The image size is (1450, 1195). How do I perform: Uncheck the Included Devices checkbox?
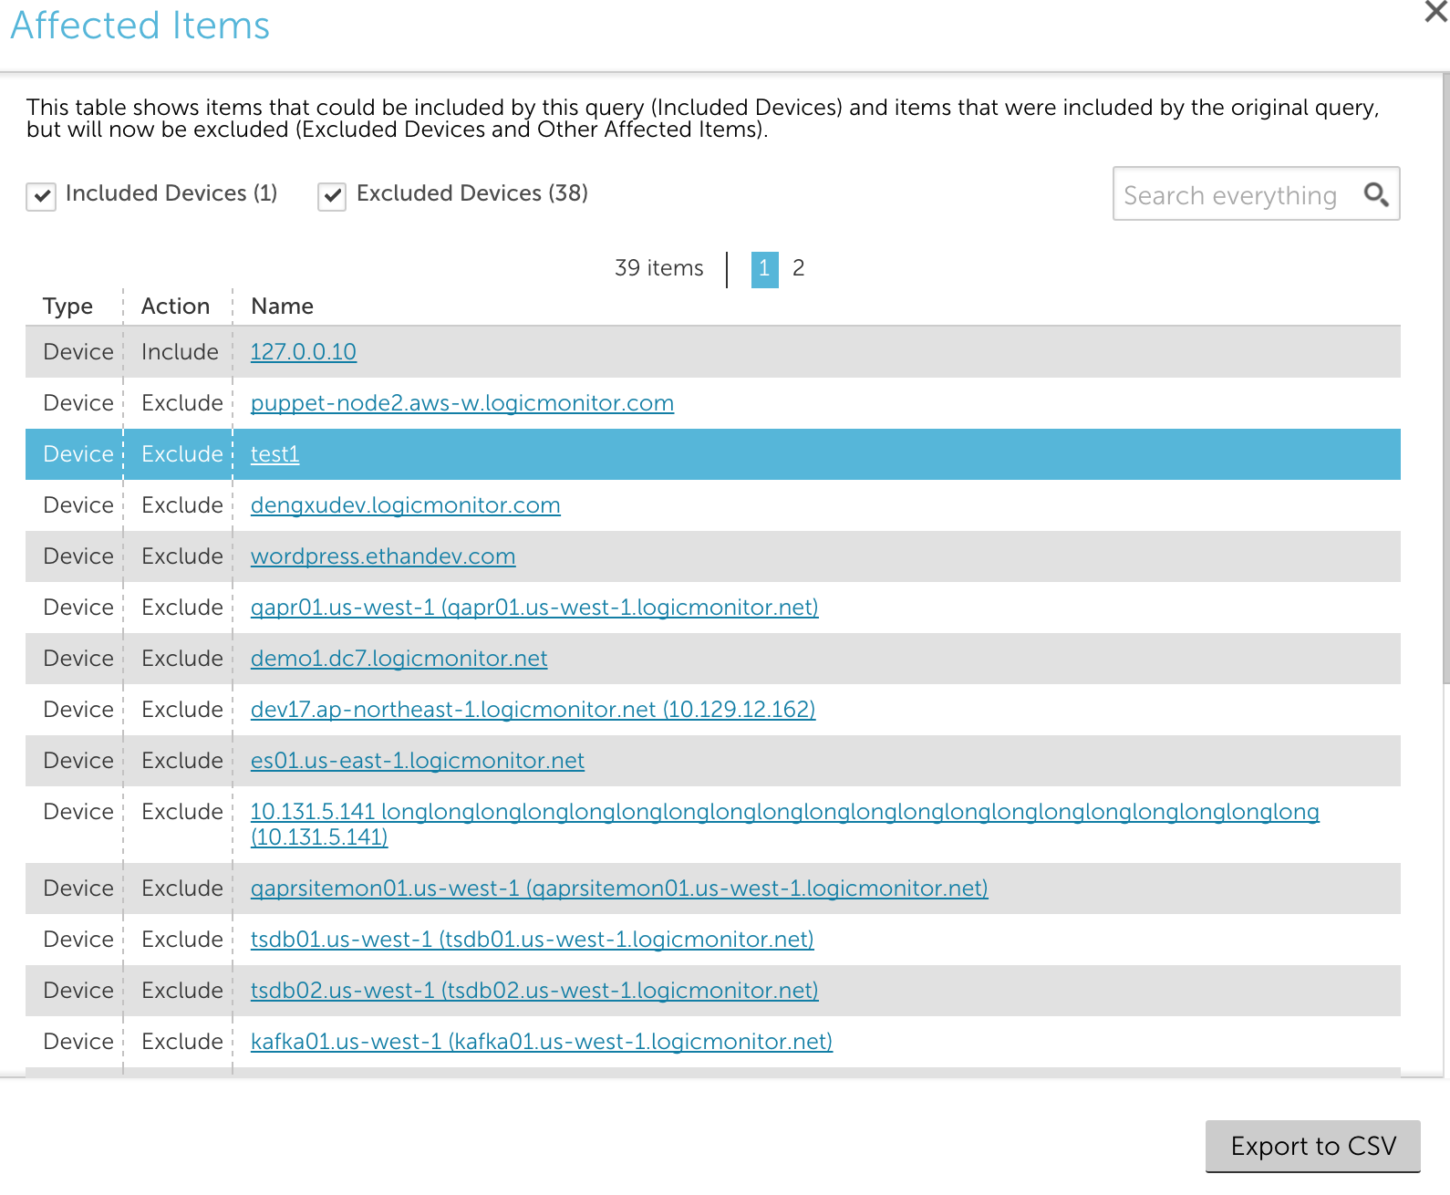point(41,196)
